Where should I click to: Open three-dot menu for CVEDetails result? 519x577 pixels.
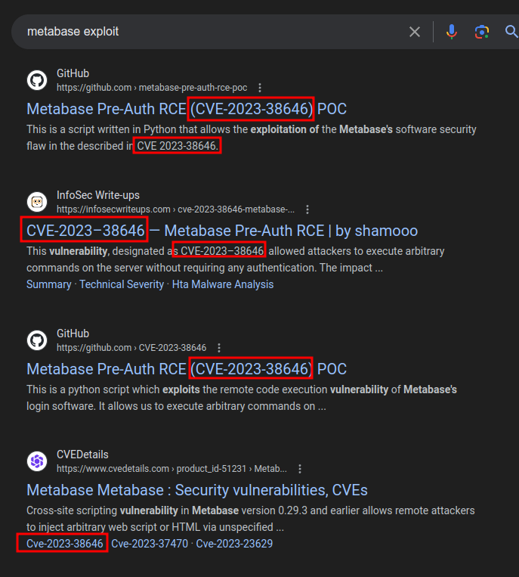click(300, 469)
